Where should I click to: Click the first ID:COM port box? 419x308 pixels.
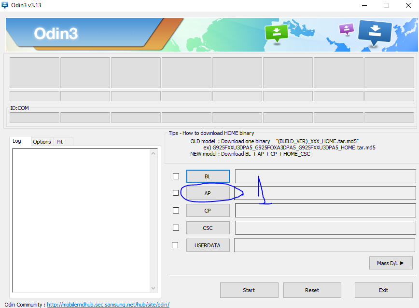coord(34,118)
